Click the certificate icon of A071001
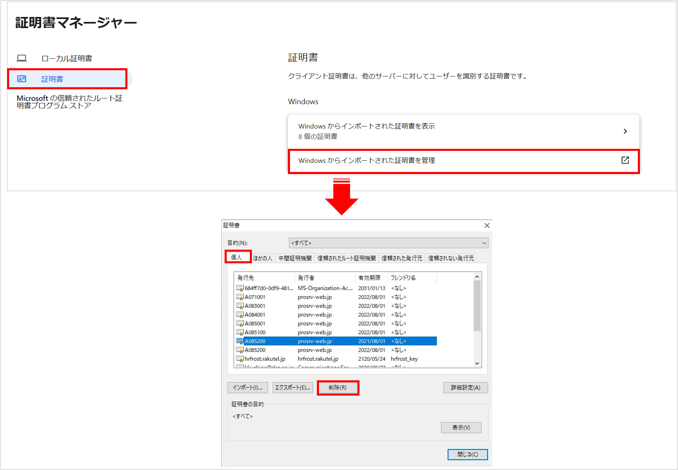 240,297
